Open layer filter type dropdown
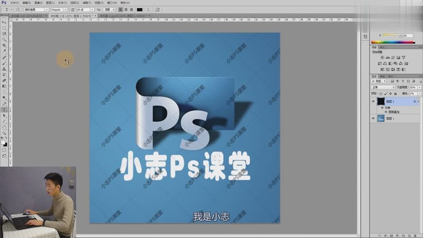Viewport: 423px width, 238px height. tap(379, 81)
